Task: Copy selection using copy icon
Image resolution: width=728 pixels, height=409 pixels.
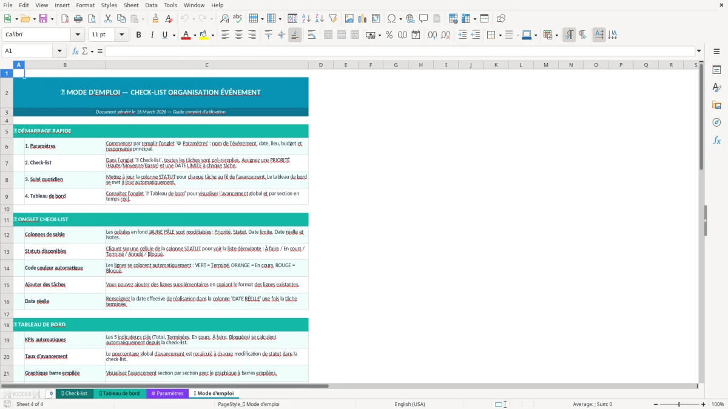Action: coord(121,19)
